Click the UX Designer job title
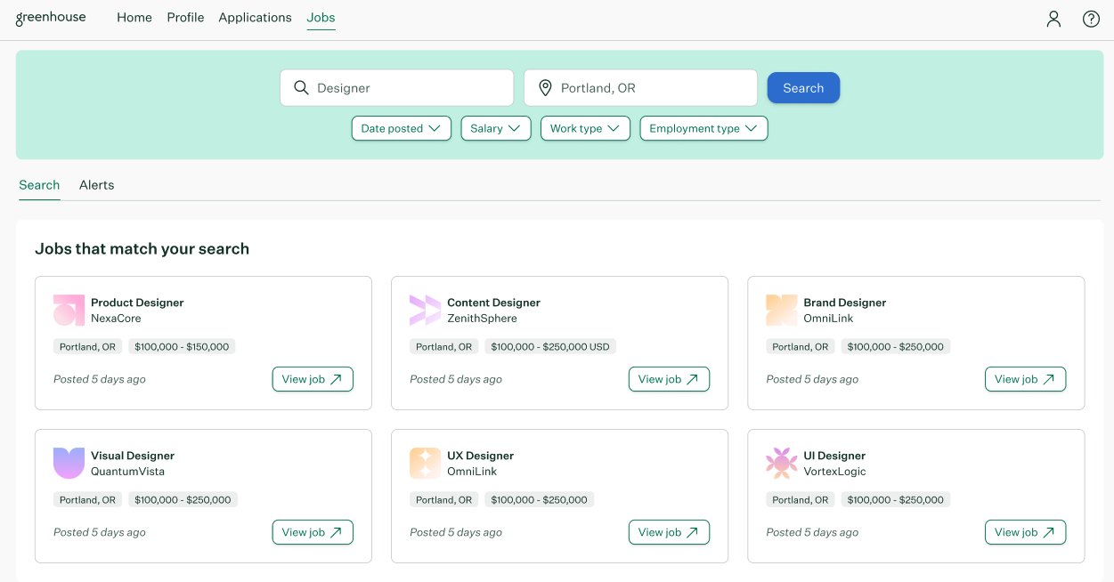 [x=480, y=456]
